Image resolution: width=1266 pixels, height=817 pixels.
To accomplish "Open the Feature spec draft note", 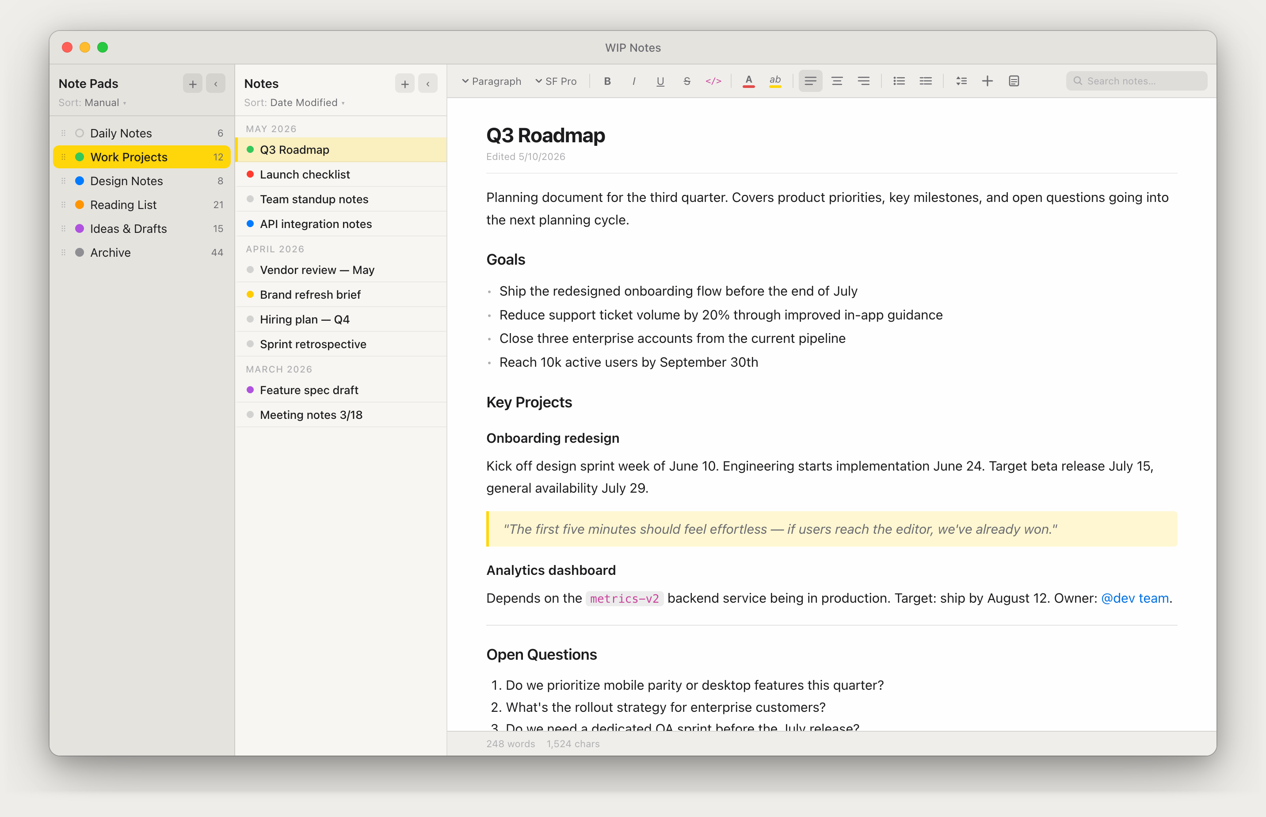I will coord(341,391).
